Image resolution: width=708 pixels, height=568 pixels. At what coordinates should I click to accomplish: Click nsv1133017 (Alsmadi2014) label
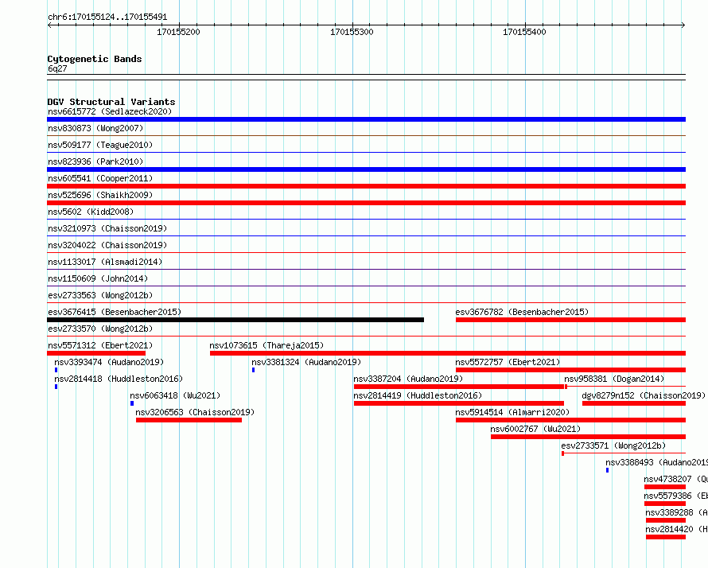105,262
